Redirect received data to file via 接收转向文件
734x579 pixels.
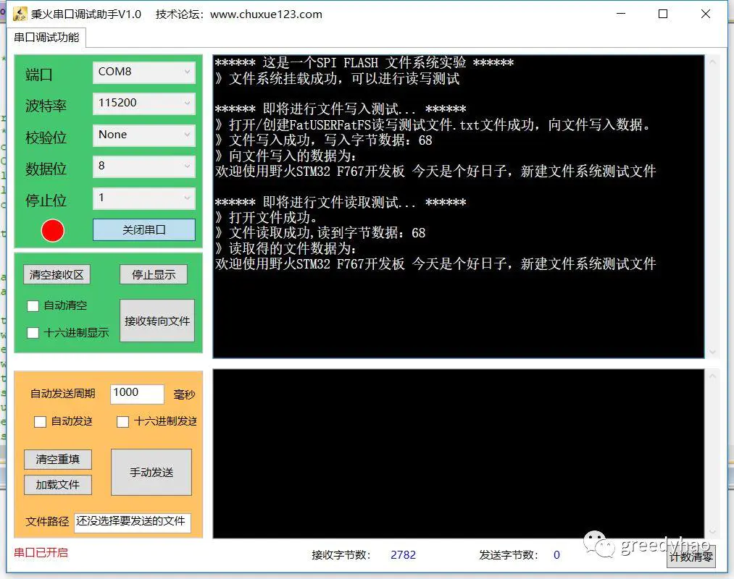click(157, 320)
